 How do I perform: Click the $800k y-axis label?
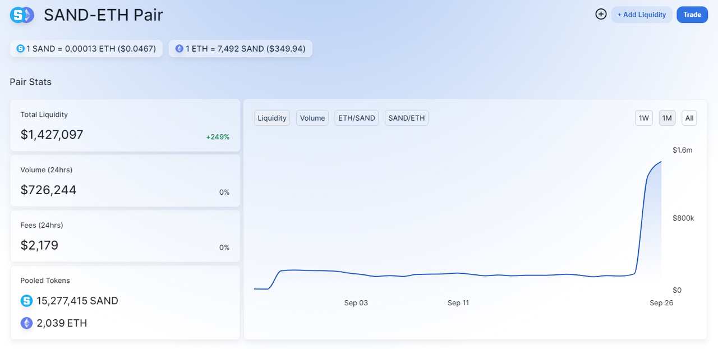684,218
